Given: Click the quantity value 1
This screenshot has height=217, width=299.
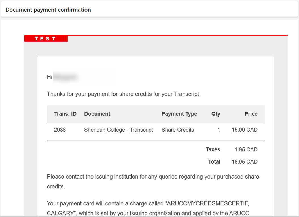Looking at the screenshot, I should (x=219, y=130).
